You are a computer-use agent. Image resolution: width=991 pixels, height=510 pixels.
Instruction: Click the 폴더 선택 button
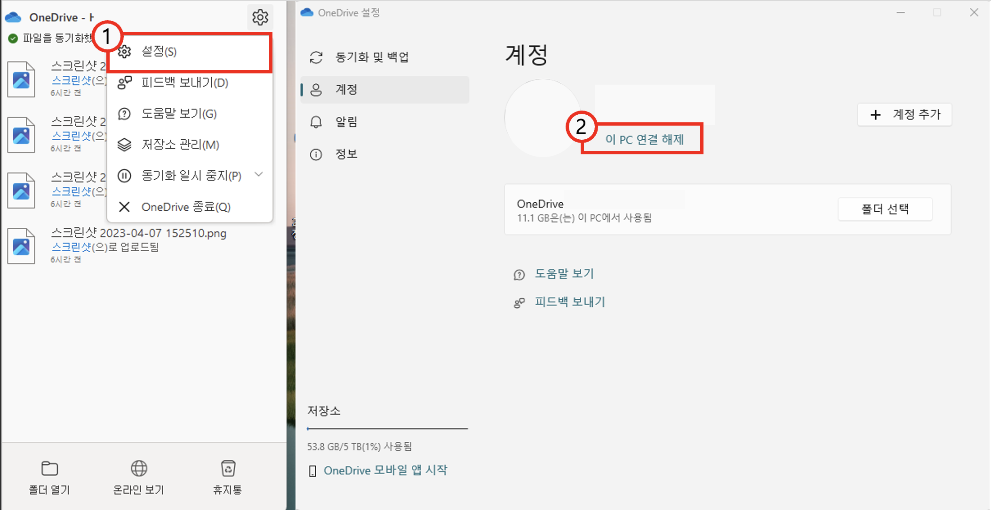(885, 209)
